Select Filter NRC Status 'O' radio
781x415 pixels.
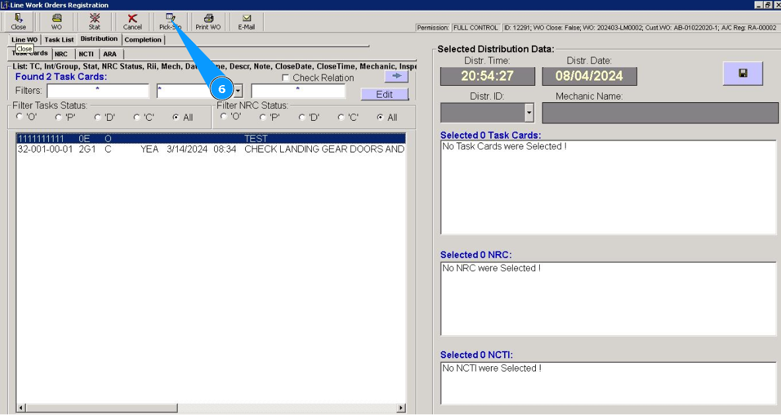(223, 116)
